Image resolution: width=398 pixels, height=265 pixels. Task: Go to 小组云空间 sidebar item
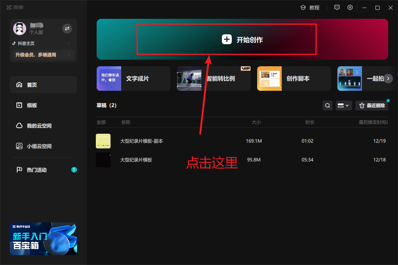click(x=39, y=146)
